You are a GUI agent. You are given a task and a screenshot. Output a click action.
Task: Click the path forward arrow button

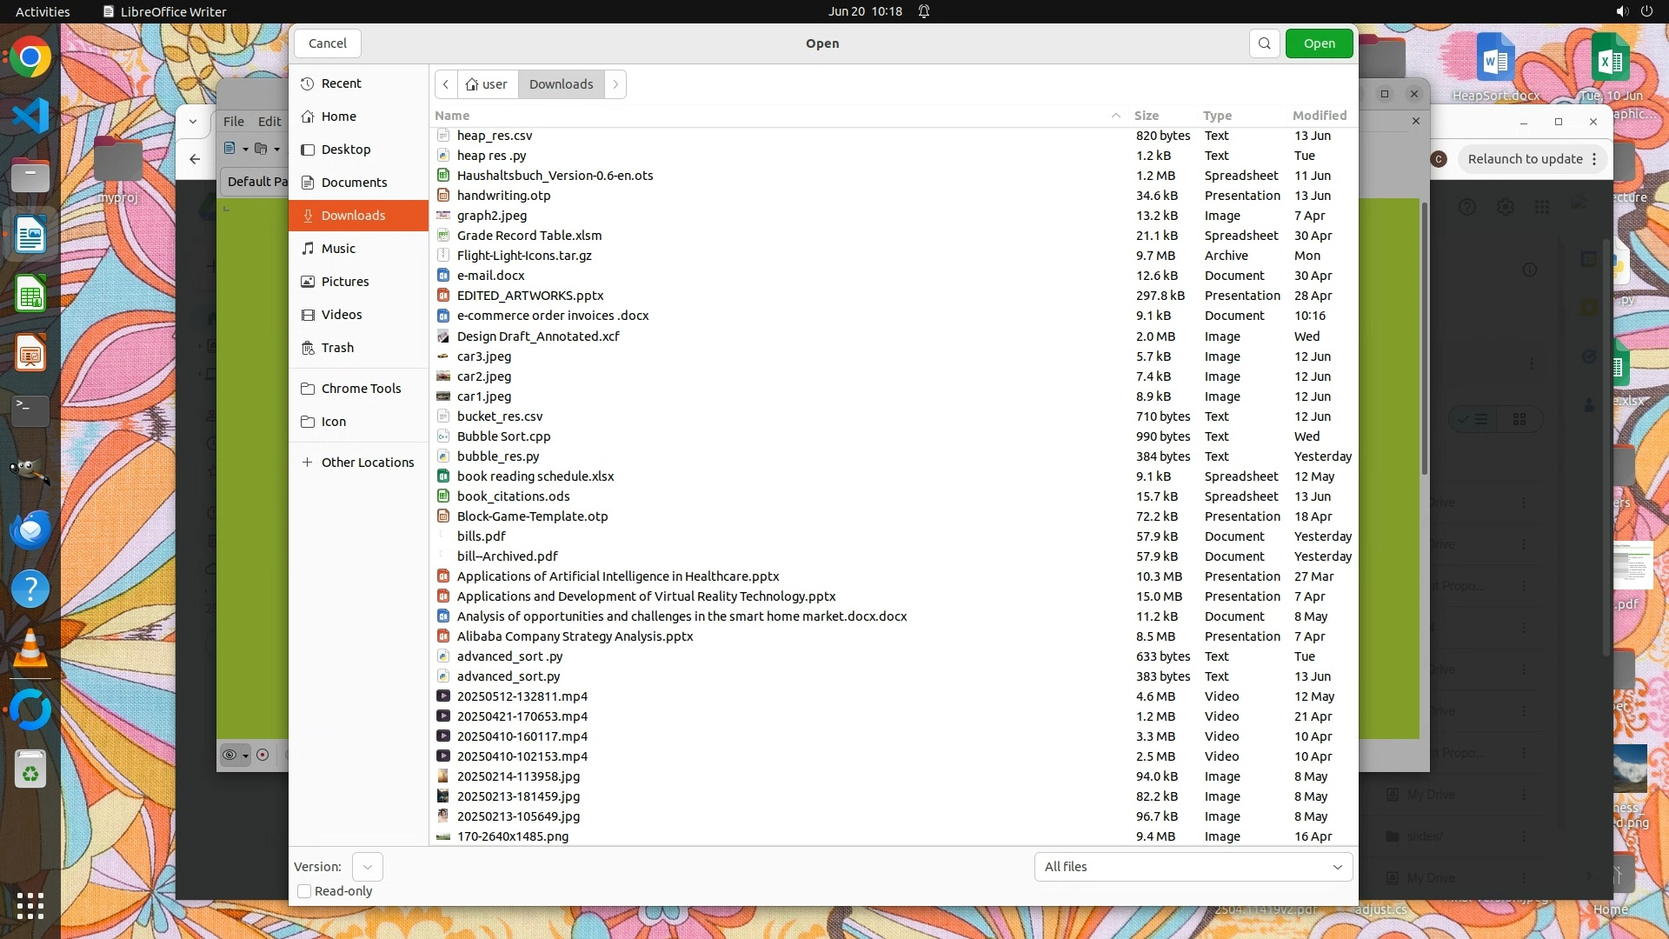click(x=615, y=84)
